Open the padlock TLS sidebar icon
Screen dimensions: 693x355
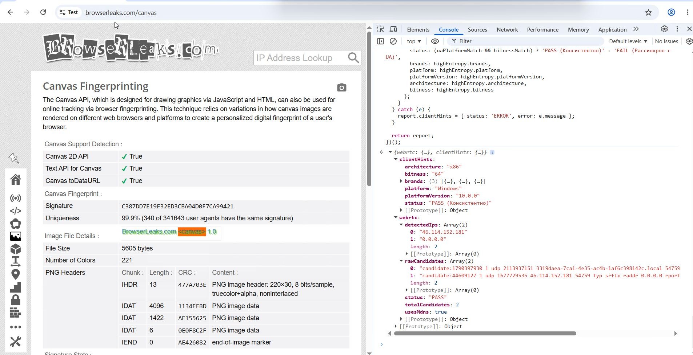tap(15, 300)
